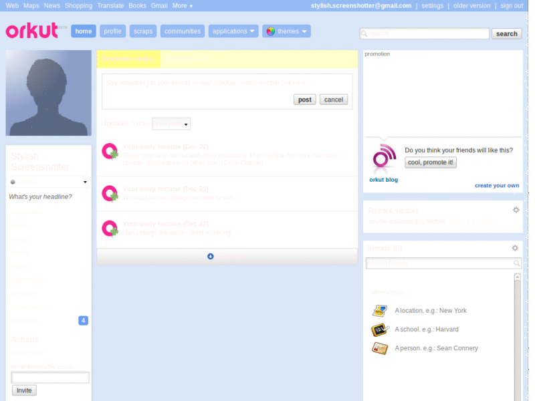Click the profile picture thumbnail
The height and width of the screenshot is (401, 535).
click(48, 93)
